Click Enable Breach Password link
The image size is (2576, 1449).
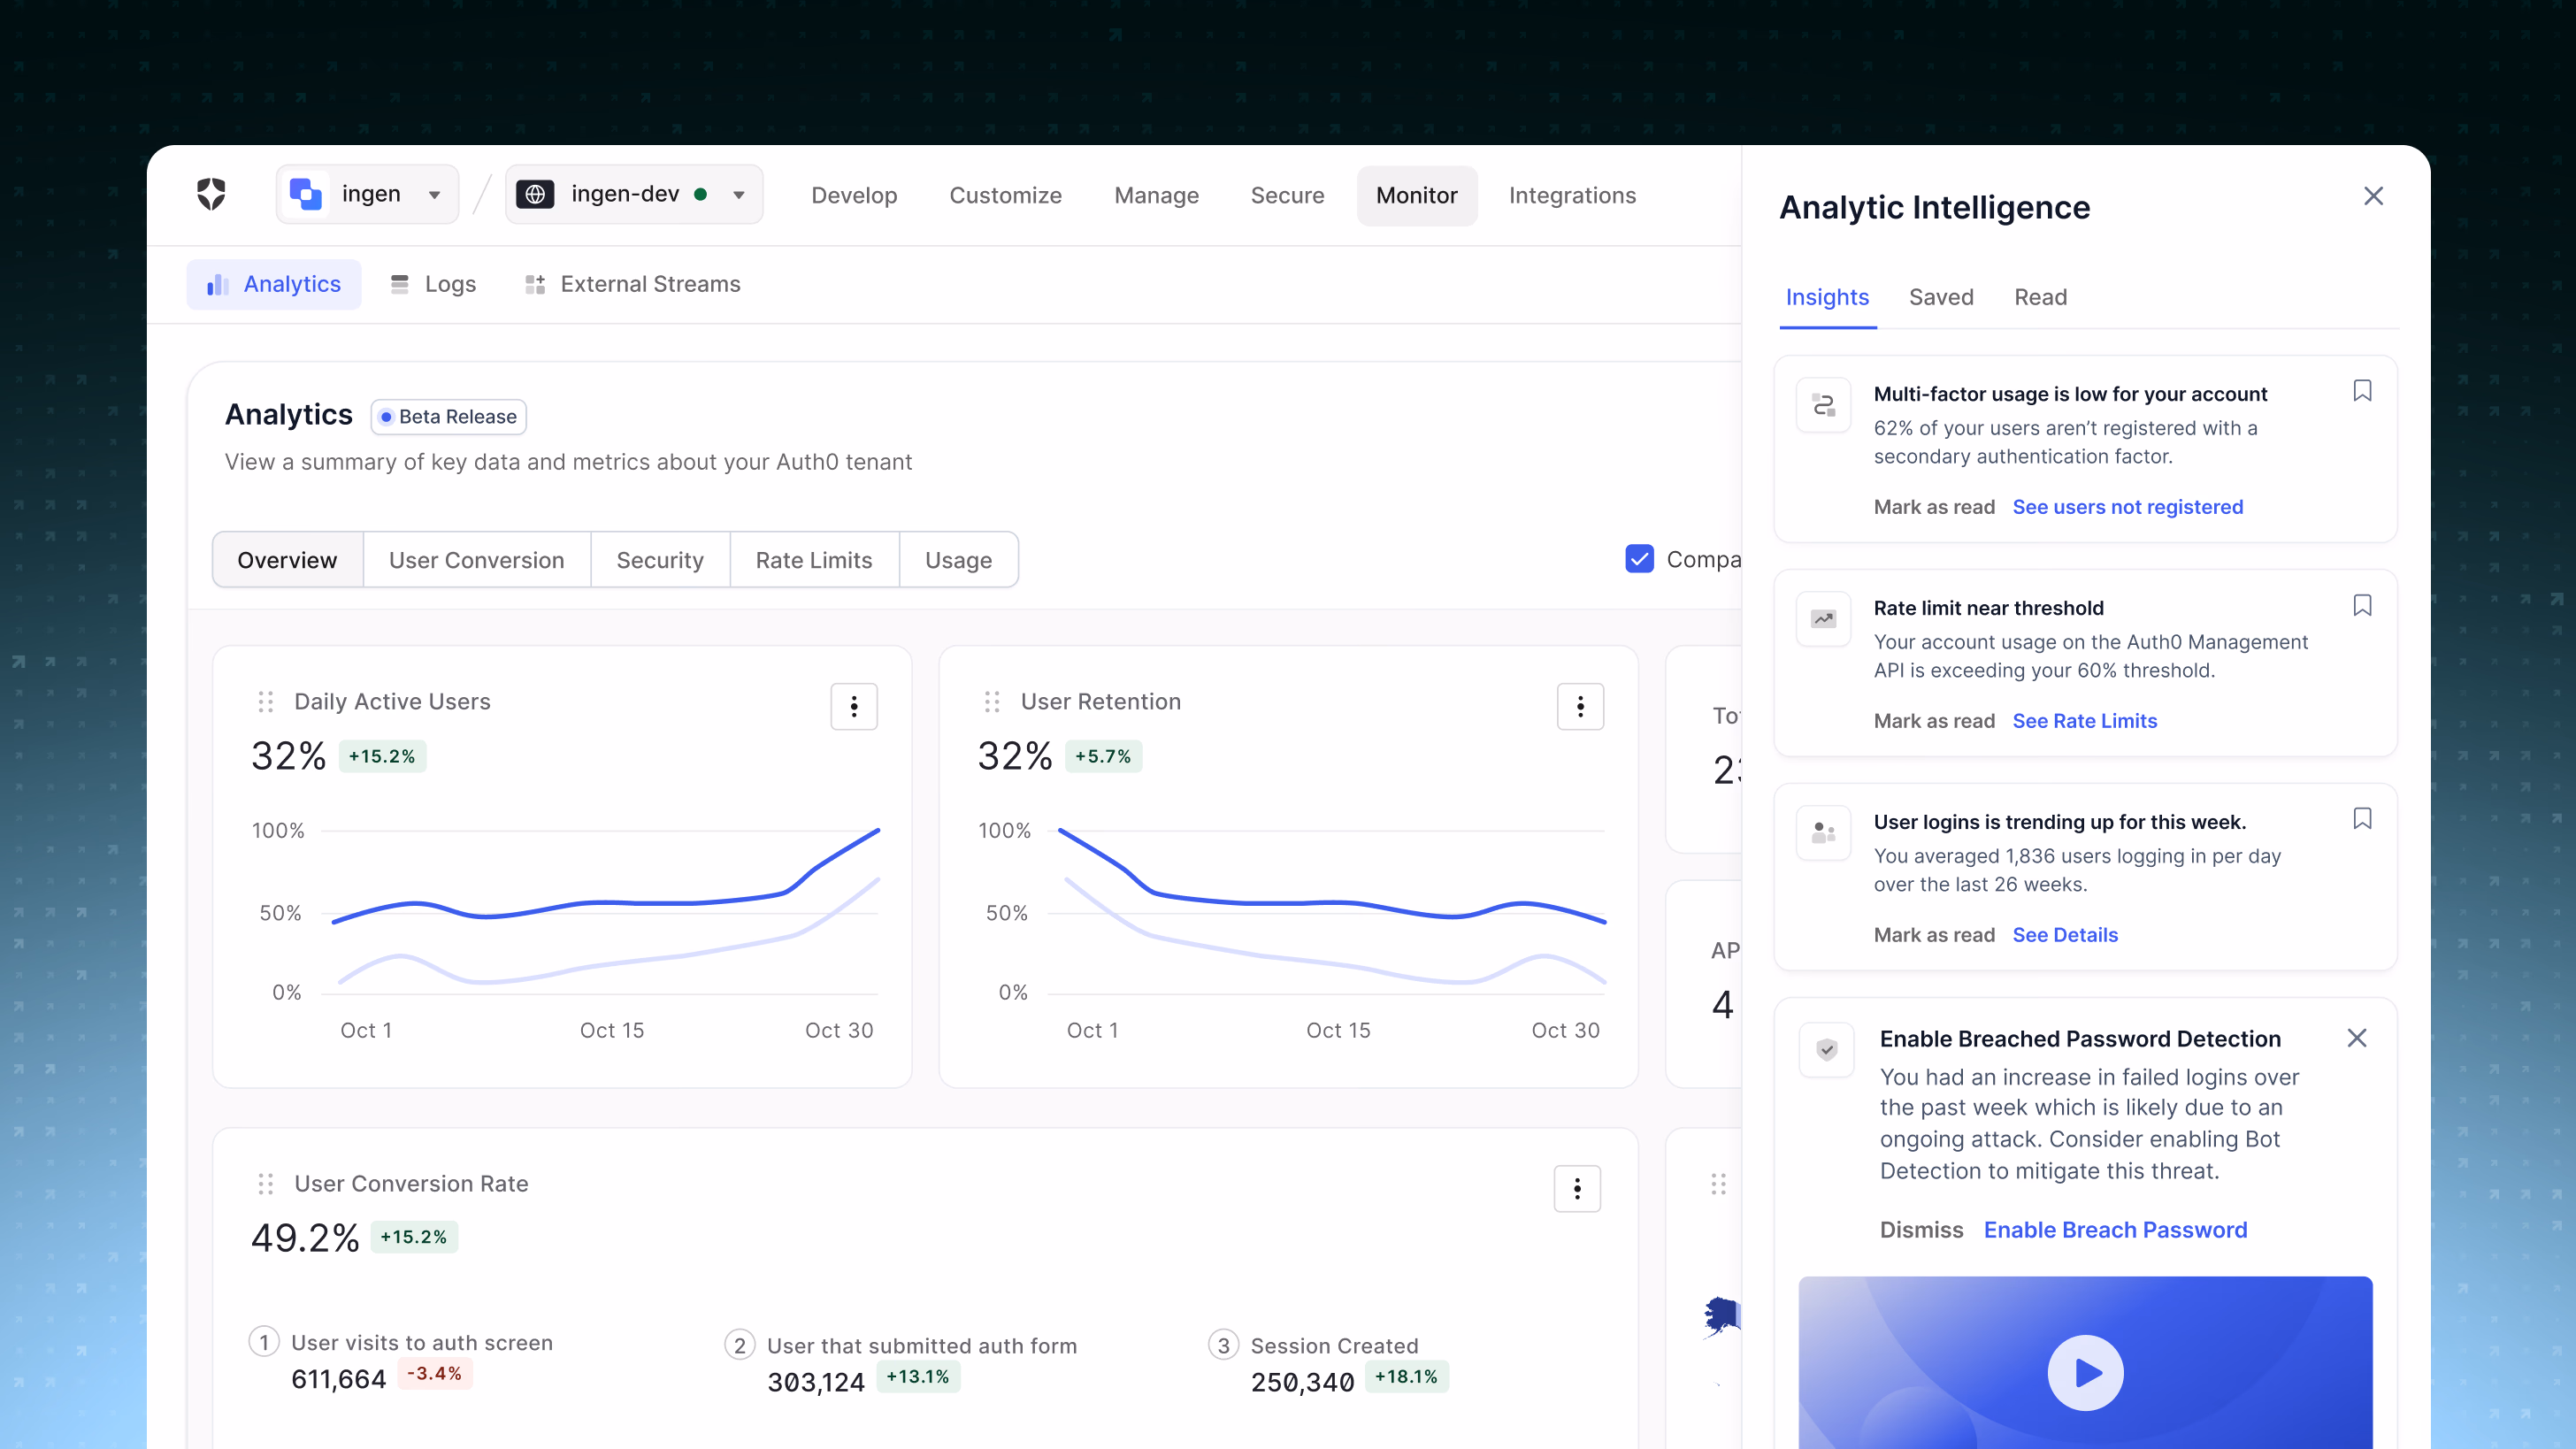(2115, 1230)
